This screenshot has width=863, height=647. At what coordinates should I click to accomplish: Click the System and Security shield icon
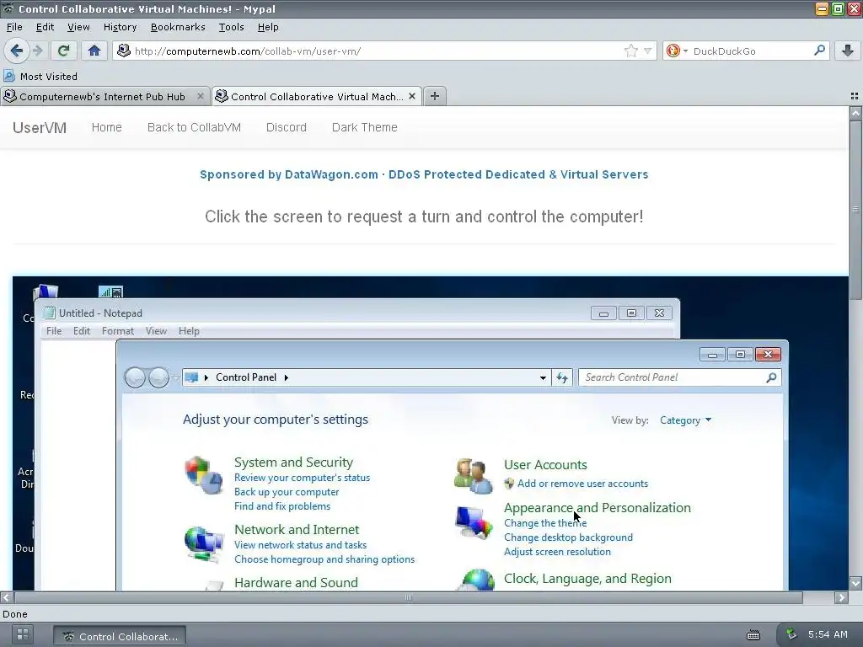pos(204,475)
